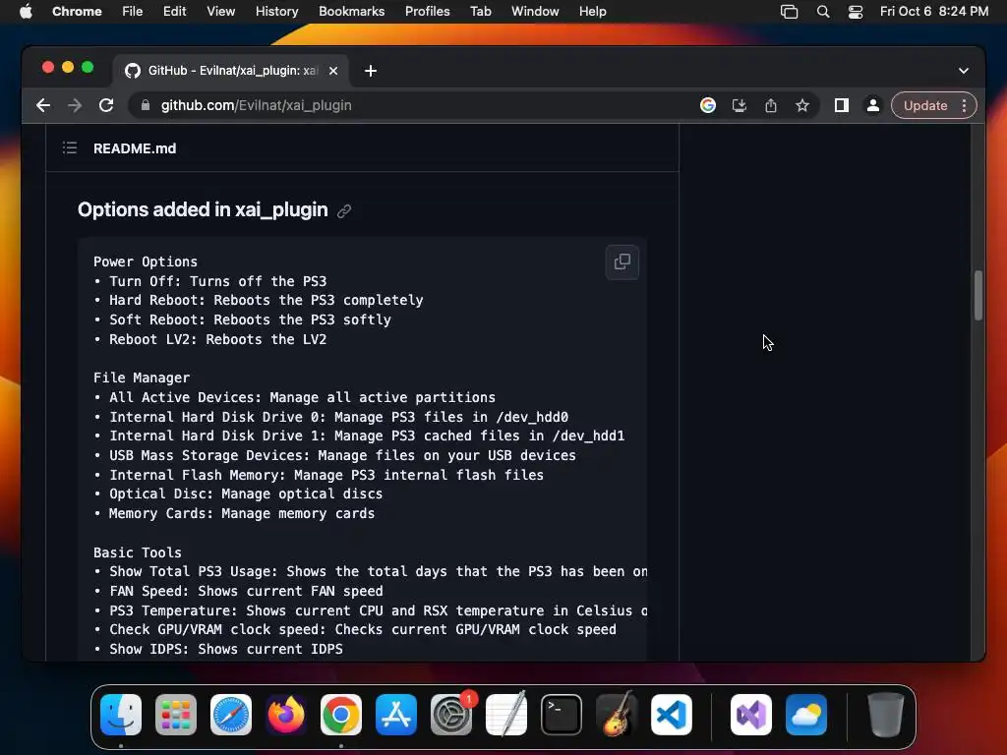
Task: Click the Stage Manager windows icon in the menu bar
Action: pyautogui.click(x=790, y=12)
